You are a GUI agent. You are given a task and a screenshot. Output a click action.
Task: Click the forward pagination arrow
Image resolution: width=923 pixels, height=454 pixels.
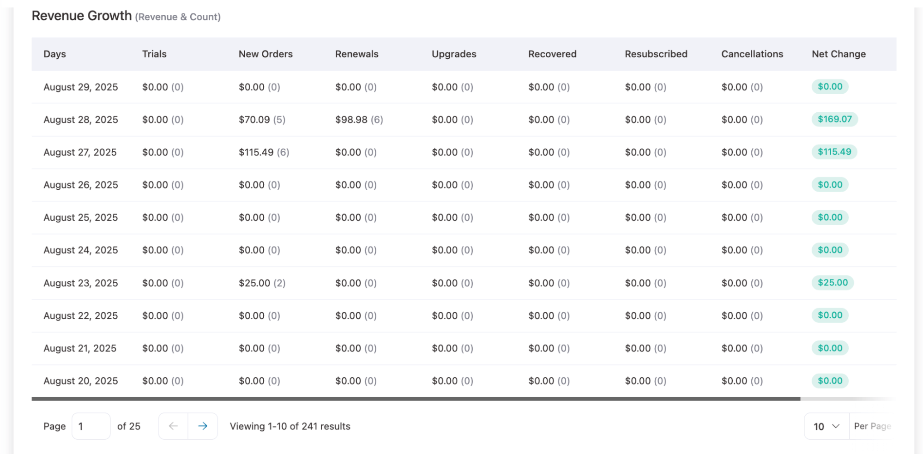click(x=203, y=426)
